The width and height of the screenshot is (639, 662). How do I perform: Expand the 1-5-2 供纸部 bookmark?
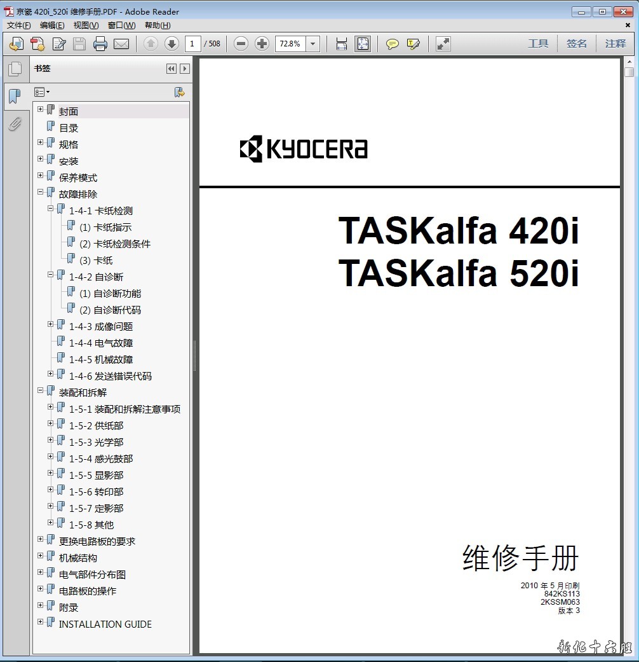tap(51, 424)
